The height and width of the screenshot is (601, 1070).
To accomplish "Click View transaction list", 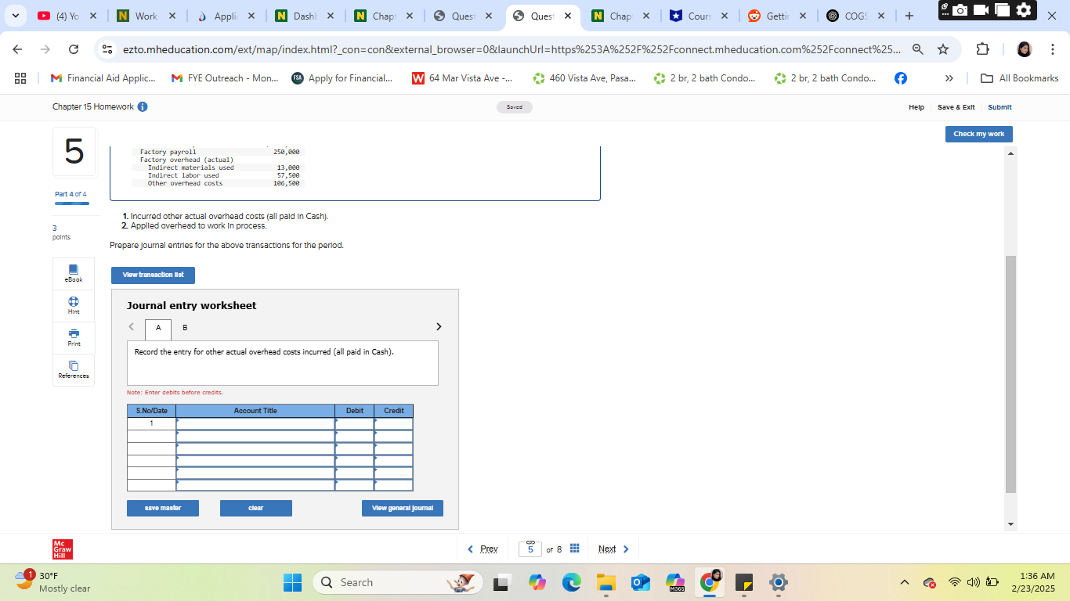I will point(152,275).
